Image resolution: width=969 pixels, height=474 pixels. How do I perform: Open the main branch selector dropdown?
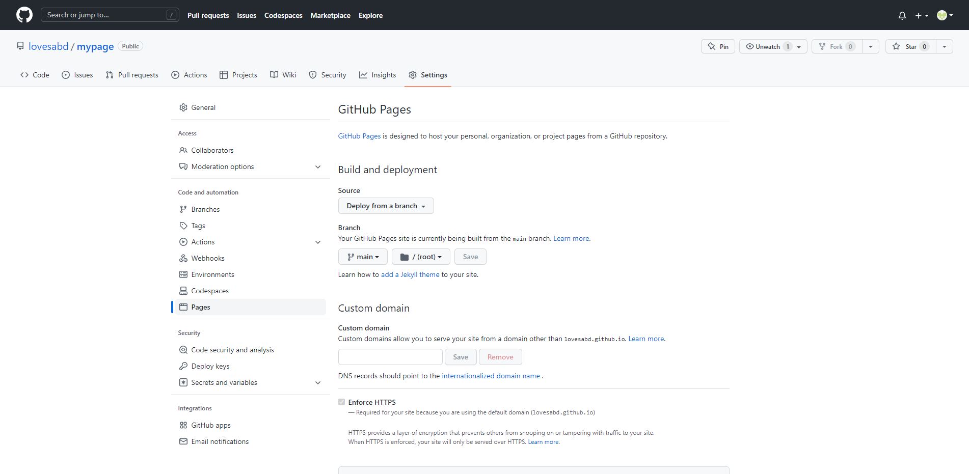point(363,257)
